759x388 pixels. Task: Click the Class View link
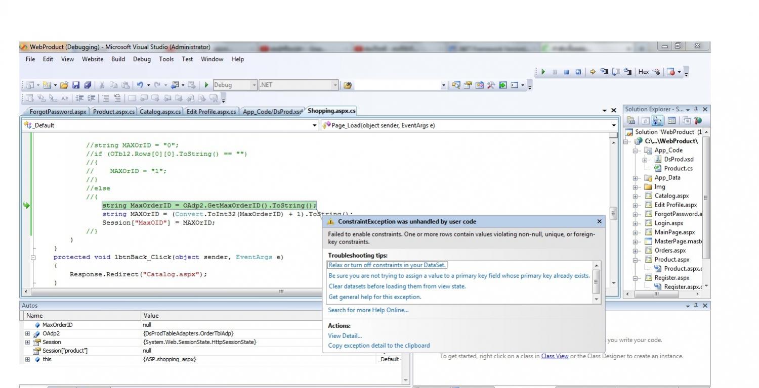[x=555, y=356]
